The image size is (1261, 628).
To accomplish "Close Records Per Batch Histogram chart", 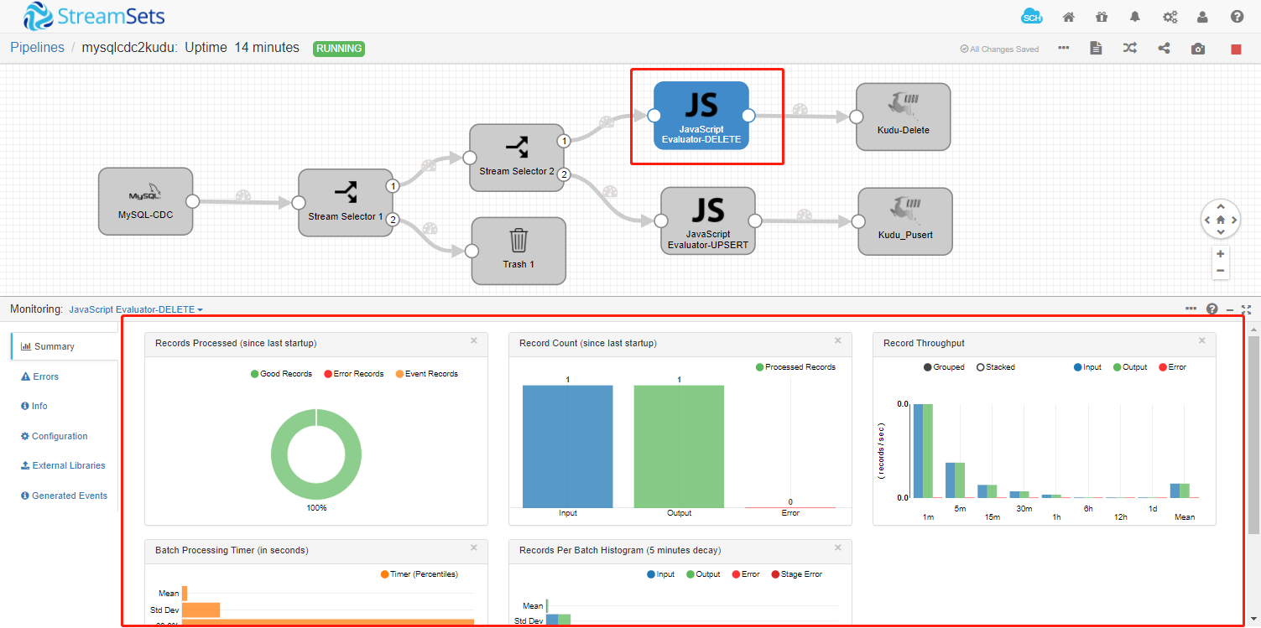I will [x=837, y=548].
